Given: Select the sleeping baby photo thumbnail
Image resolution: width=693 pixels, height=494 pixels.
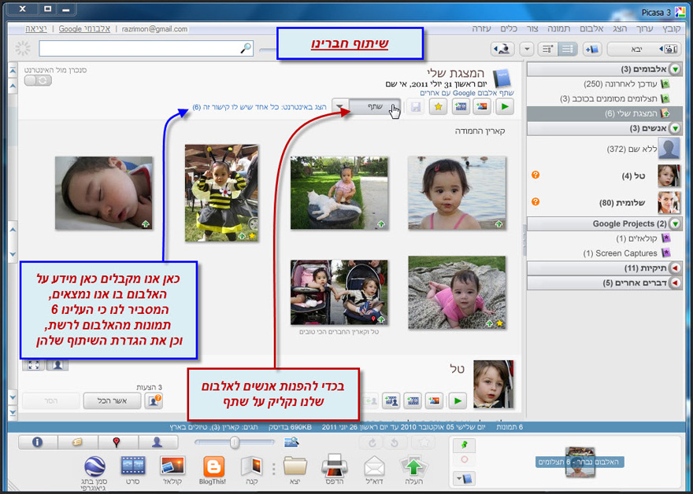Looking at the screenshot, I should [104, 193].
